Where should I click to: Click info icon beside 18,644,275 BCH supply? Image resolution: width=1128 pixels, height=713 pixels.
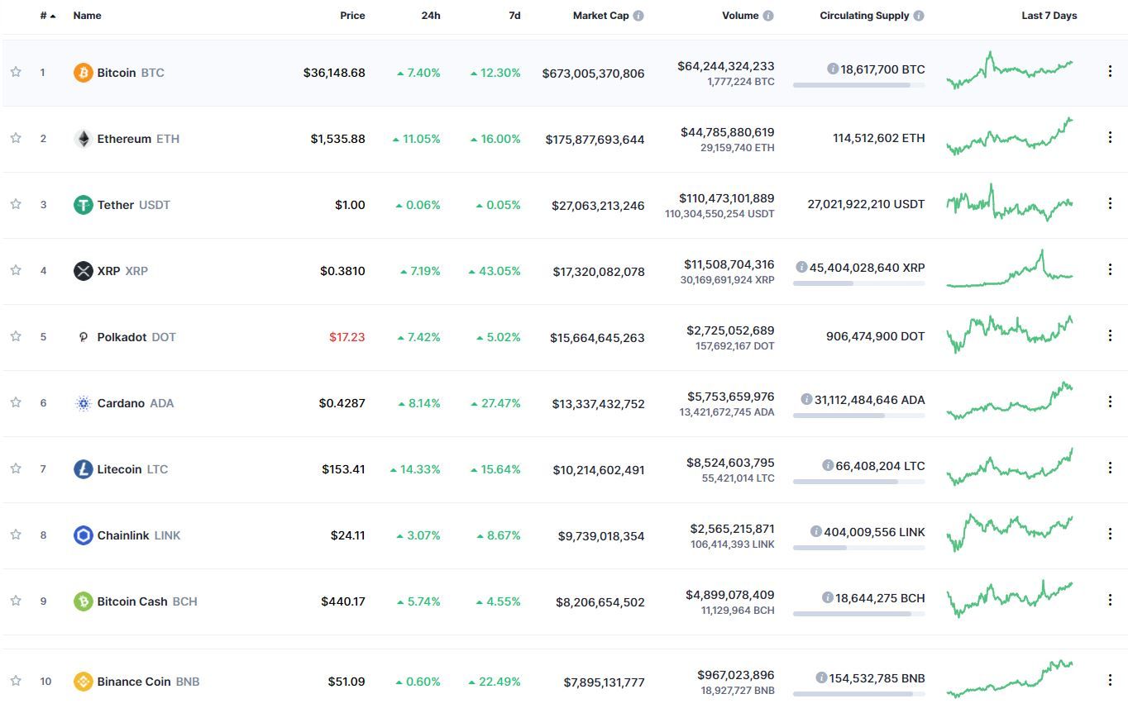828,597
